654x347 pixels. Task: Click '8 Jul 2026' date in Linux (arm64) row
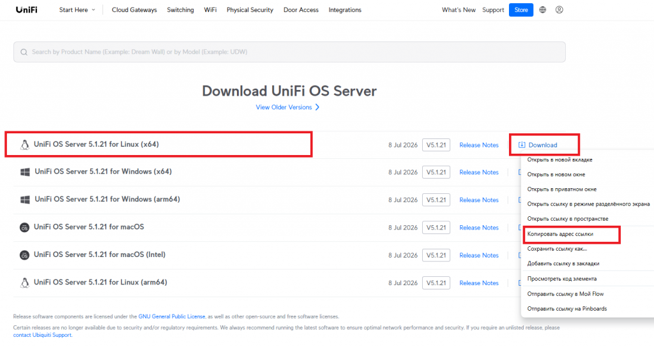coord(403,283)
